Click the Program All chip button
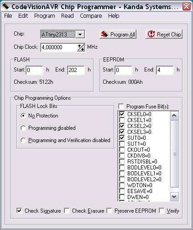 pyautogui.click(x=118, y=34)
